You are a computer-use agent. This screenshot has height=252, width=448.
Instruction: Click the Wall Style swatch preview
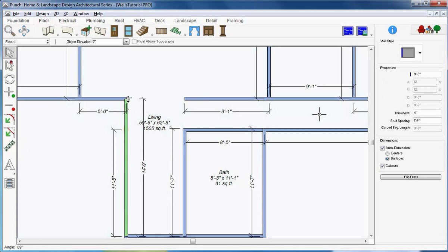tap(408, 53)
